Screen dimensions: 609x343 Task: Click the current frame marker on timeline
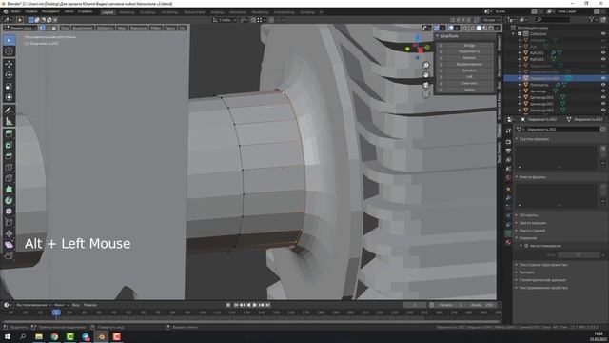(x=56, y=313)
